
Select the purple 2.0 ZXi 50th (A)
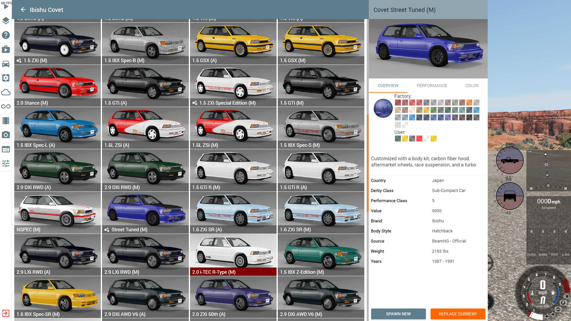click(233, 297)
